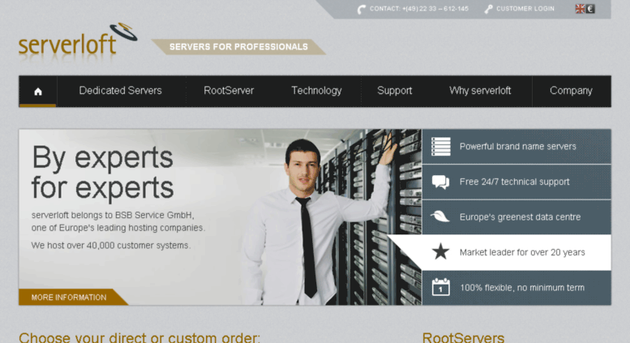The height and width of the screenshot is (343, 630).
Task: Click the calendar icon for flexible term
Action: pos(441,287)
